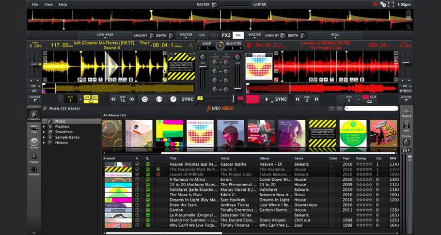Image resolution: width=441 pixels, height=235 pixels.
Task: Toggle fullscreen mode icon
Action: click(x=391, y=4)
